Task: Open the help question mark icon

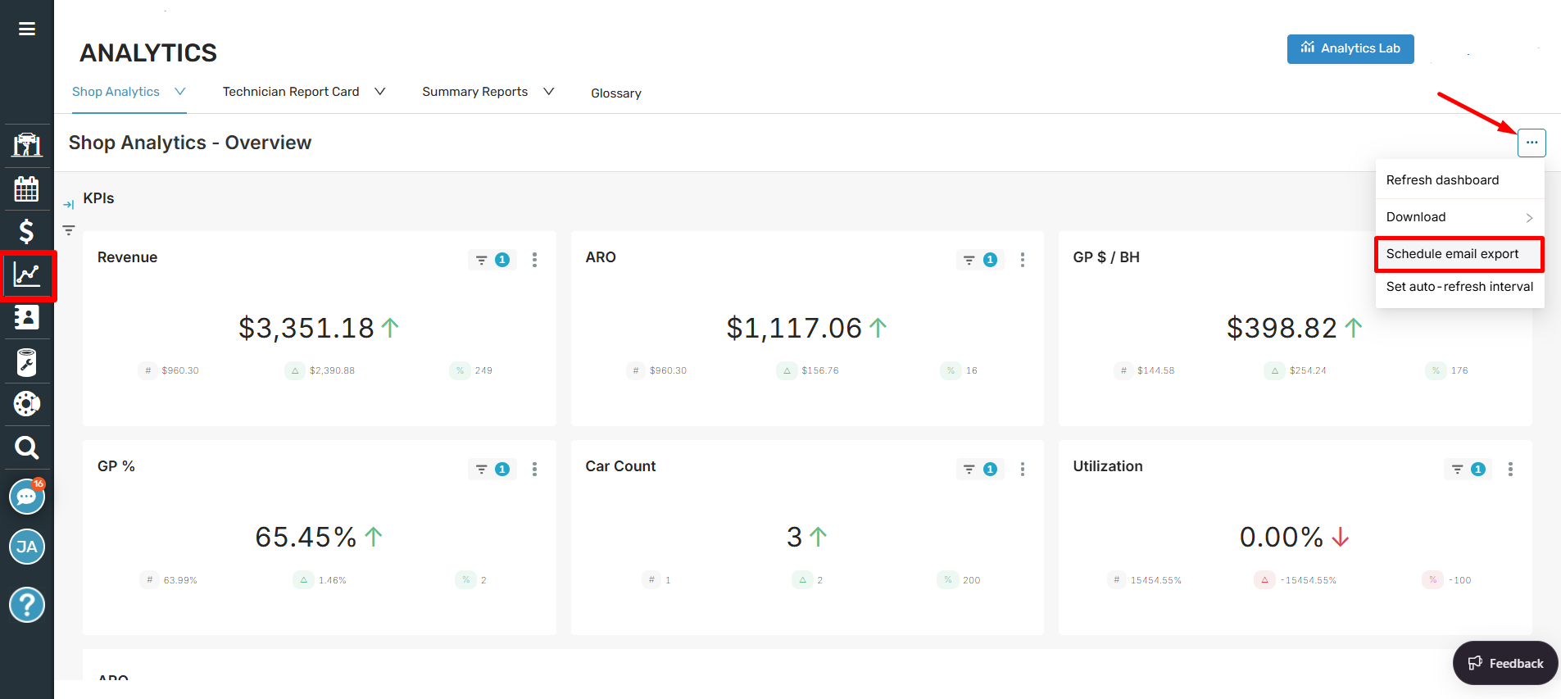Action: pyautogui.click(x=27, y=605)
